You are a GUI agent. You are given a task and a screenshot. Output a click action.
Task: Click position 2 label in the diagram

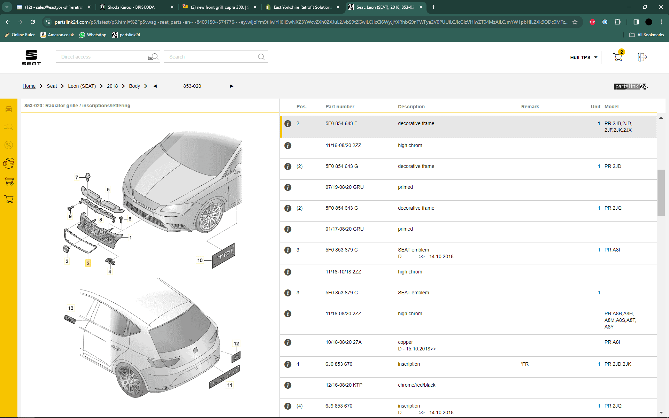[x=88, y=263]
